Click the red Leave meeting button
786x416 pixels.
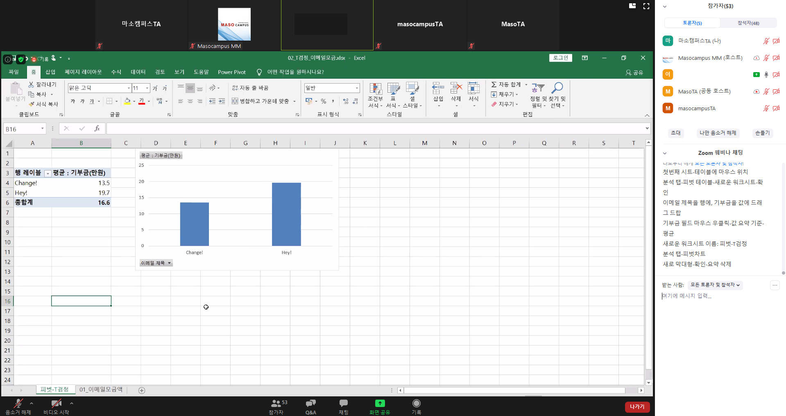coord(637,407)
